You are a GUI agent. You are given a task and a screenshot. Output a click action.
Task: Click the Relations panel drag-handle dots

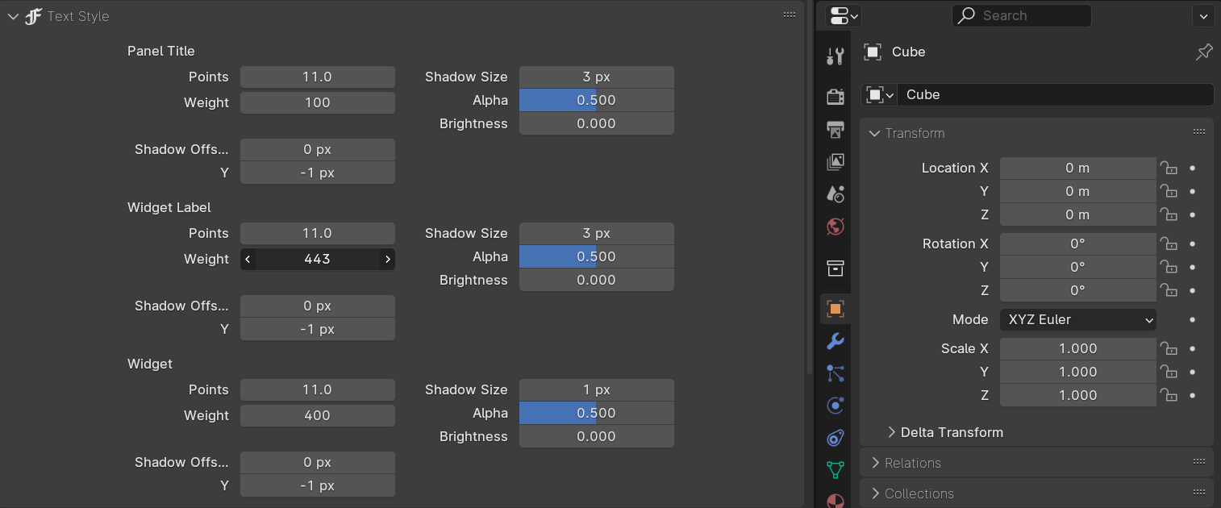[x=1199, y=462]
